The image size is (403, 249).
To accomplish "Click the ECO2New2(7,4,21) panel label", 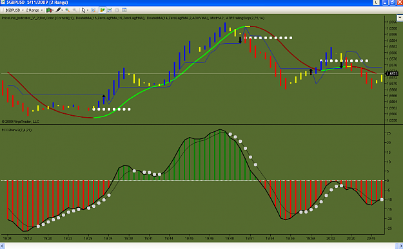I will point(17,130).
